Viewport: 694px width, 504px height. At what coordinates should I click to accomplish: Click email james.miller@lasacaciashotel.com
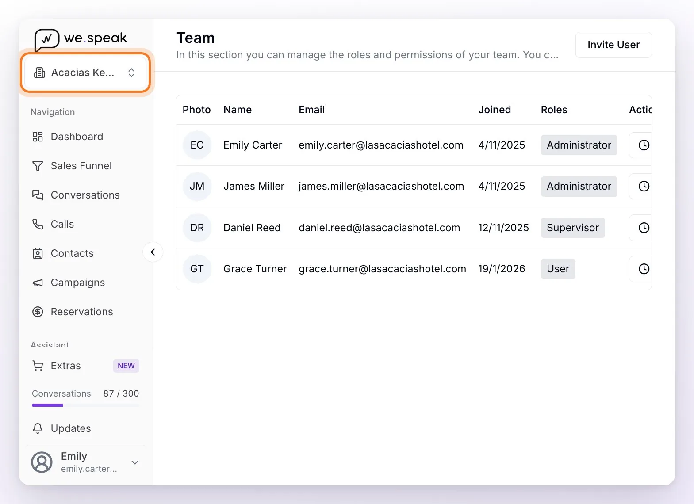[381, 186]
